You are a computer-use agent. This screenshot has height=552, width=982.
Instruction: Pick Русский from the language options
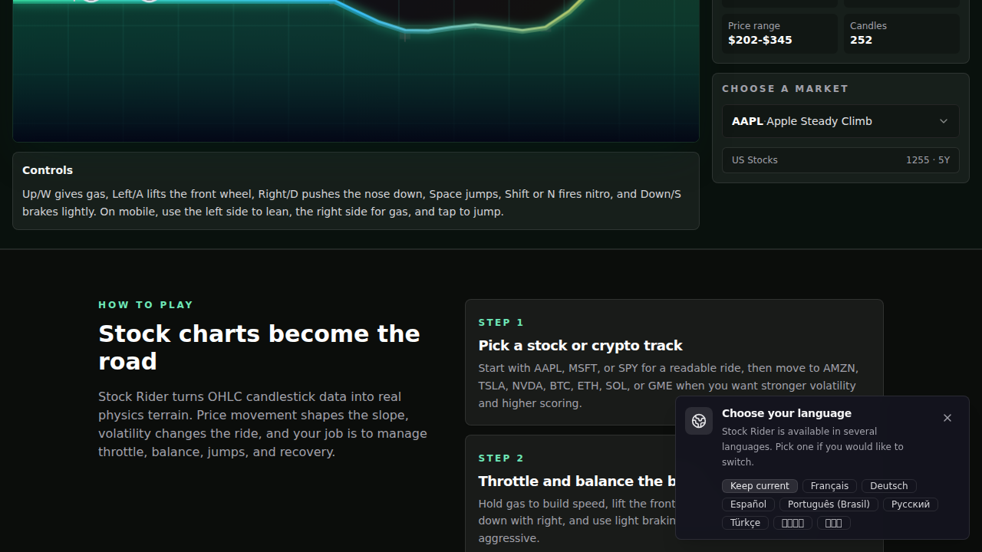coord(911,504)
